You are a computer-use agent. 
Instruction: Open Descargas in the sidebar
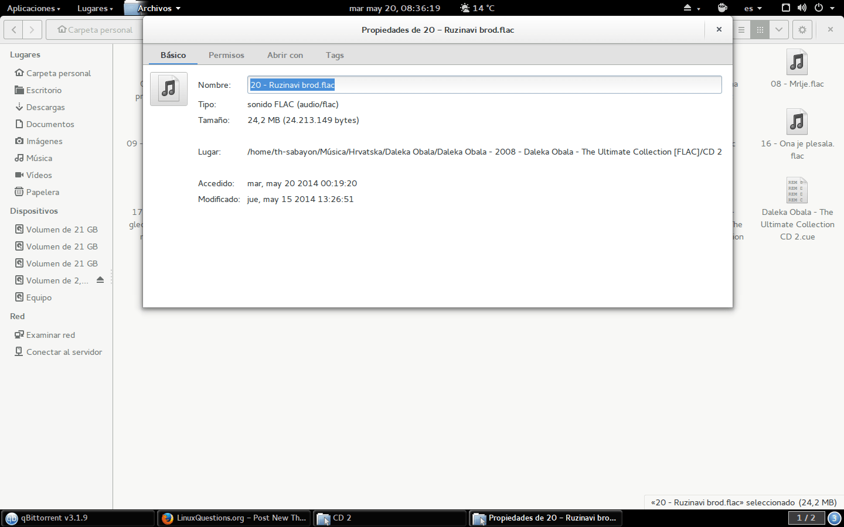(x=45, y=107)
